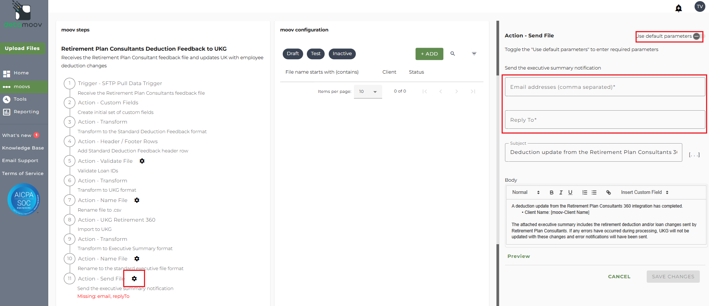The height and width of the screenshot is (306, 709).
Task: Click the Upload Files button
Action: pos(22,48)
